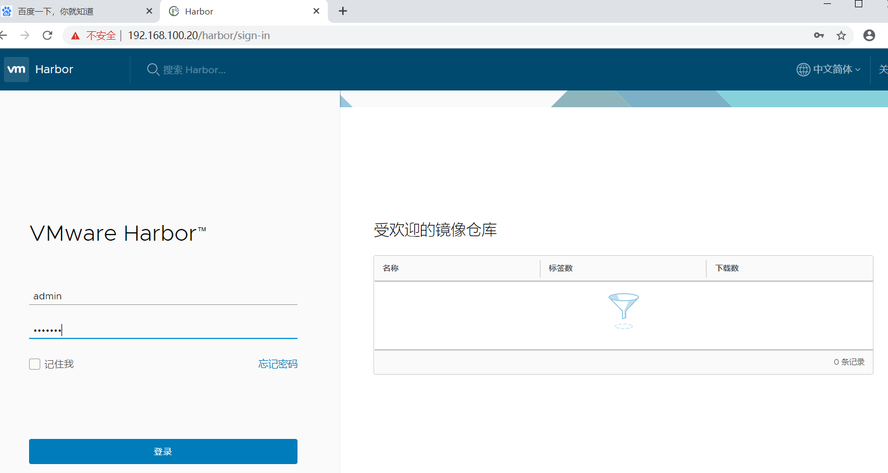Focus the password input field
Screen dimensions: 888x473
[x=163, y=329]
